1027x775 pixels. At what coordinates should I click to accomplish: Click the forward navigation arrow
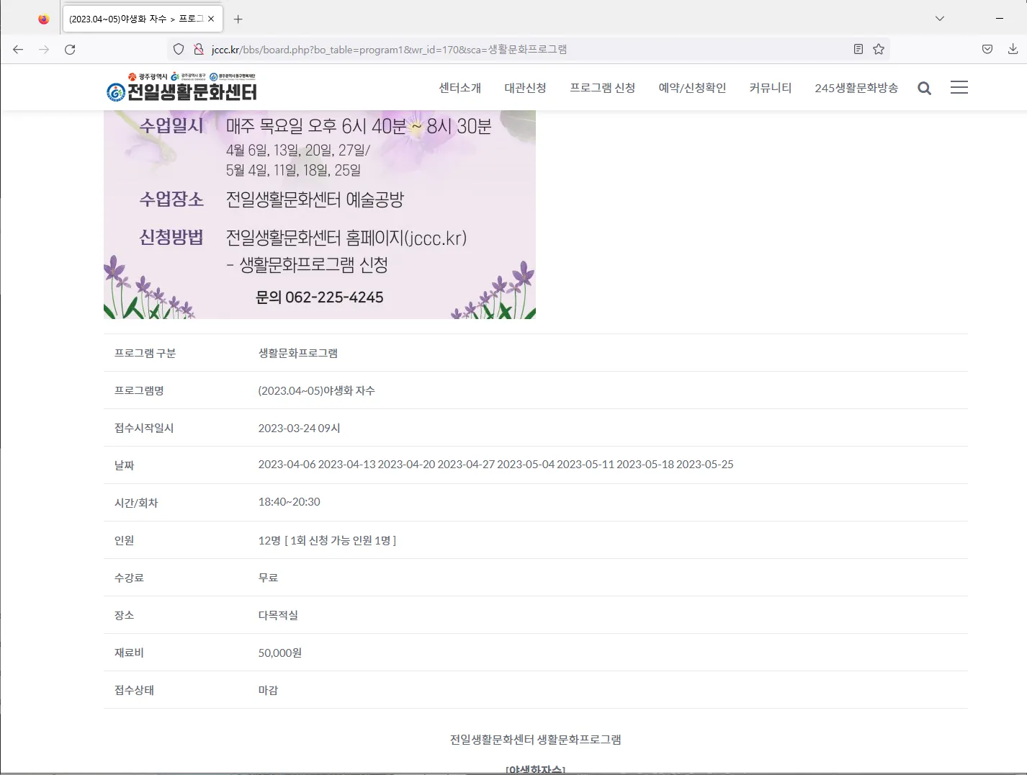[44, 49]
